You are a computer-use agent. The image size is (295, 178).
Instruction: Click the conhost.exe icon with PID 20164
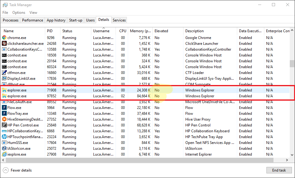click(4, 61)
